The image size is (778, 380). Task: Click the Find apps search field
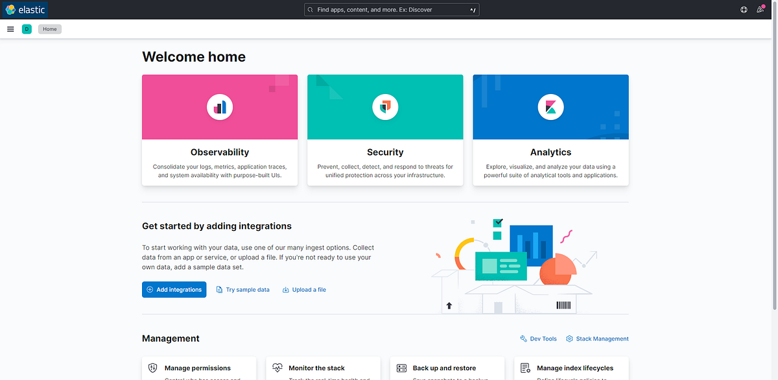coord(391,9)
